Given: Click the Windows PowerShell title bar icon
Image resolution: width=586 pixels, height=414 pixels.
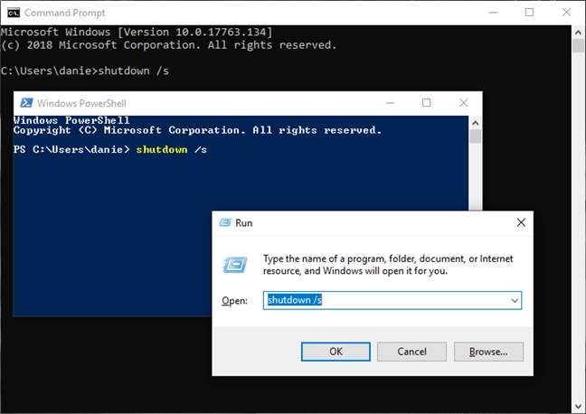Looking at the screenshot, I should tap(26, 103).
